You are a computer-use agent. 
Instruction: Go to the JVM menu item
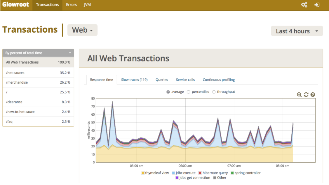point(87,5)
